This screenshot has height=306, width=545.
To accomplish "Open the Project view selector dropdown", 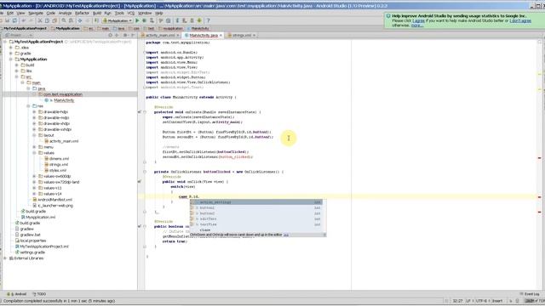I will pyautogui.click(x=19, y=35).
